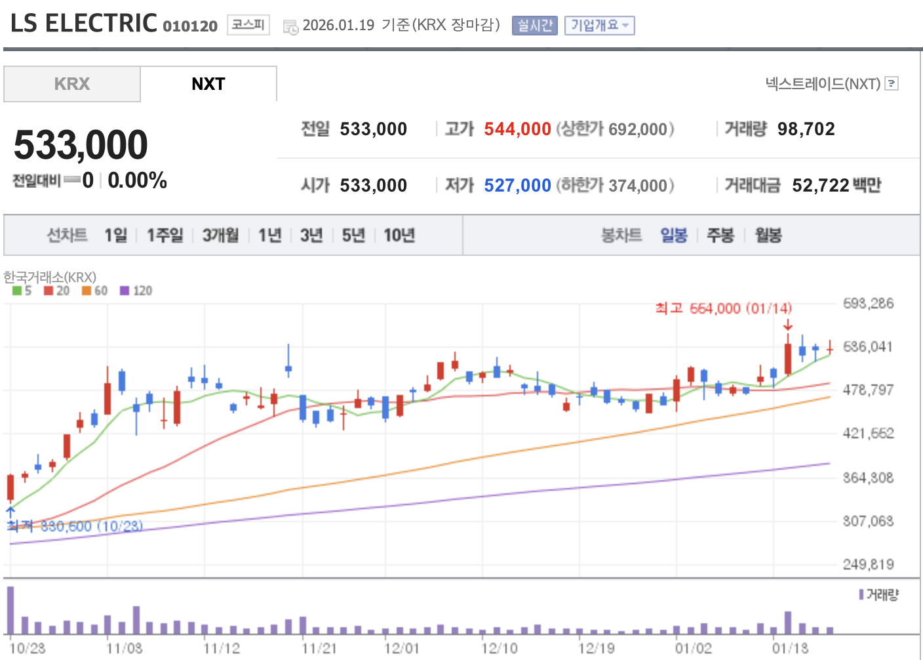Click the 거래량 value 98,702
This screenshot has width=923, height=660.
[x=806, y=129]
